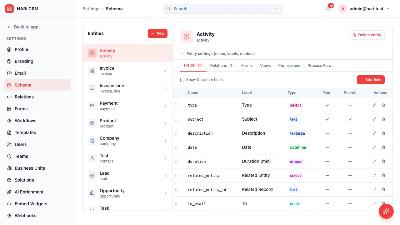Switch to the Relations tab

pos(219,65)
